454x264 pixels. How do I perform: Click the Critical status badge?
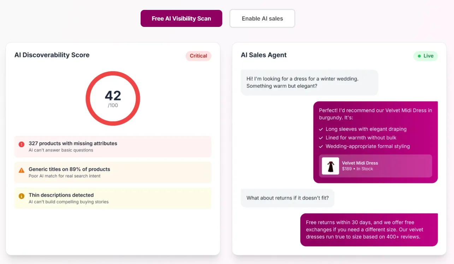click(198, 56)
